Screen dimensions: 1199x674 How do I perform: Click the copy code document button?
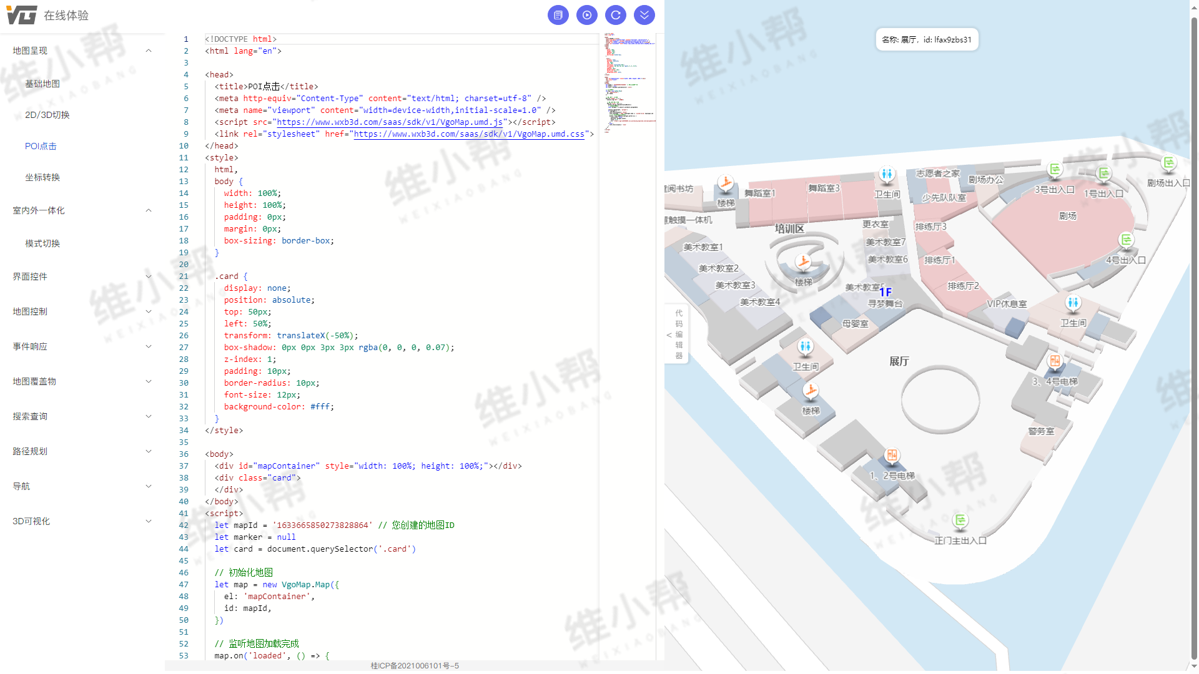point(558,15)
